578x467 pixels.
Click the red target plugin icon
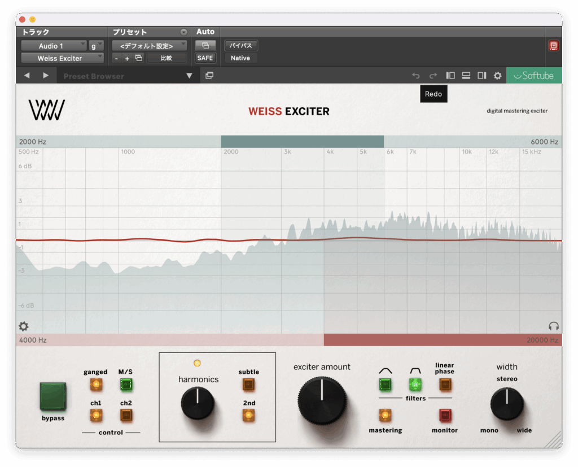pyautogui.click(x=553, y=46)
